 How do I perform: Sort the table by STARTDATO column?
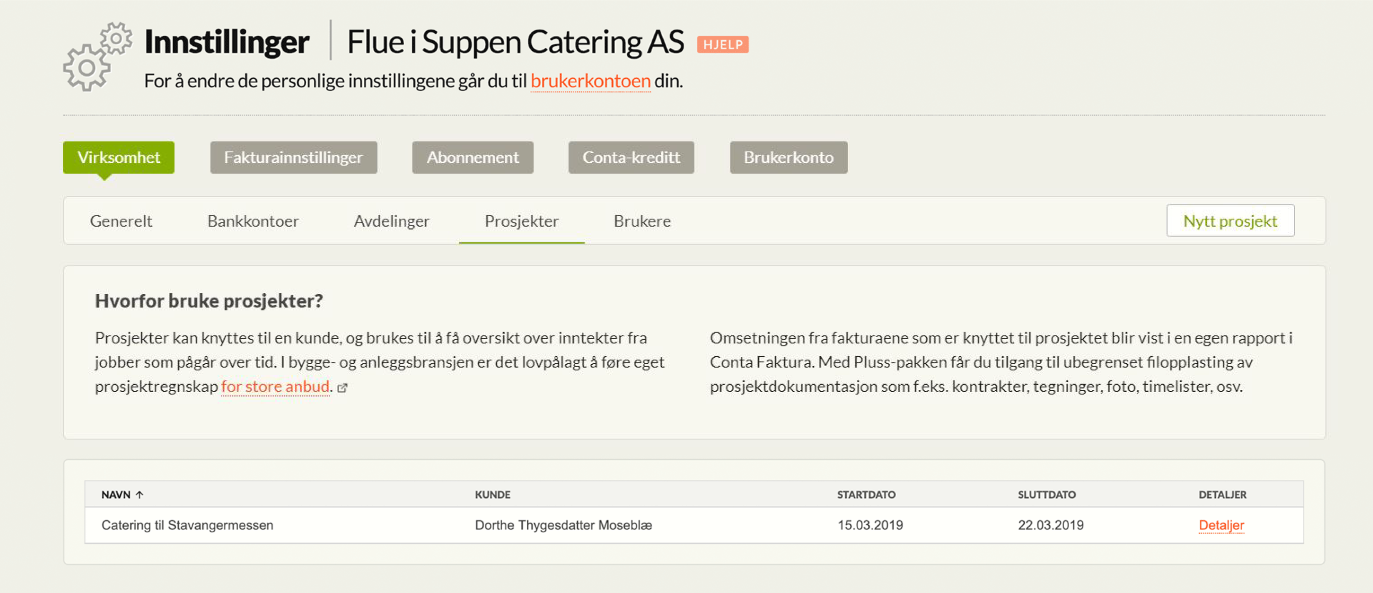click(x=865, y=495)
